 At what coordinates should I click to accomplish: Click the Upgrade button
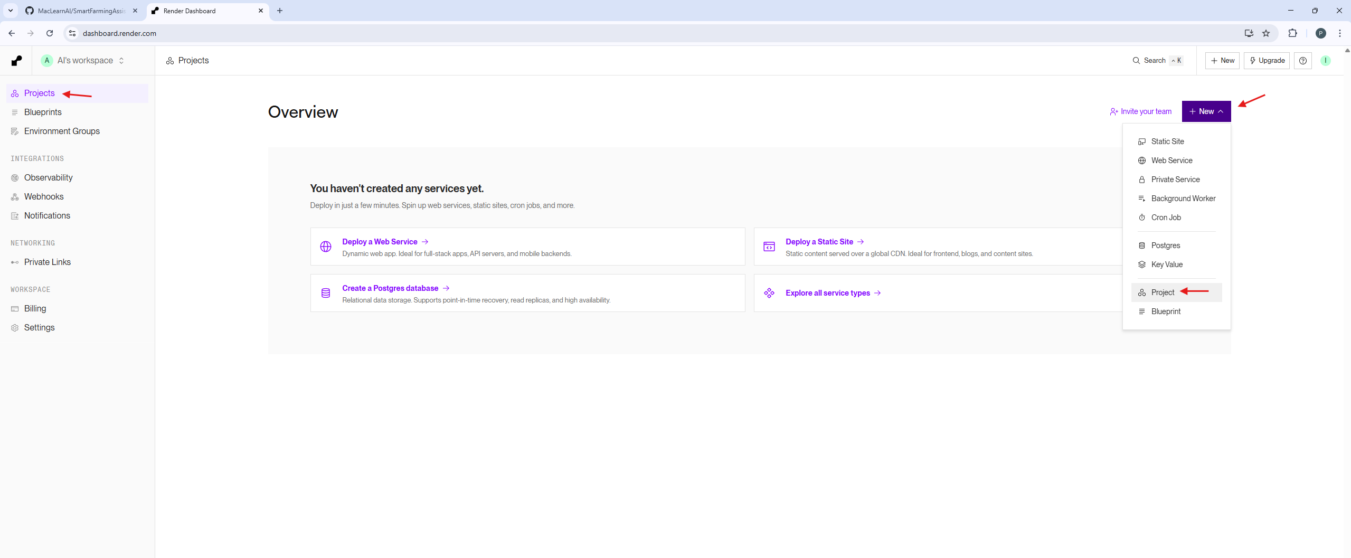click(1267, 61)
